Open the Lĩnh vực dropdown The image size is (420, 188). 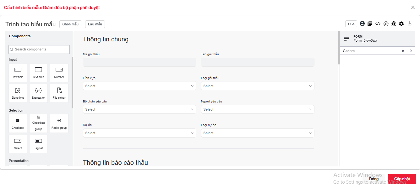[139, 86]
